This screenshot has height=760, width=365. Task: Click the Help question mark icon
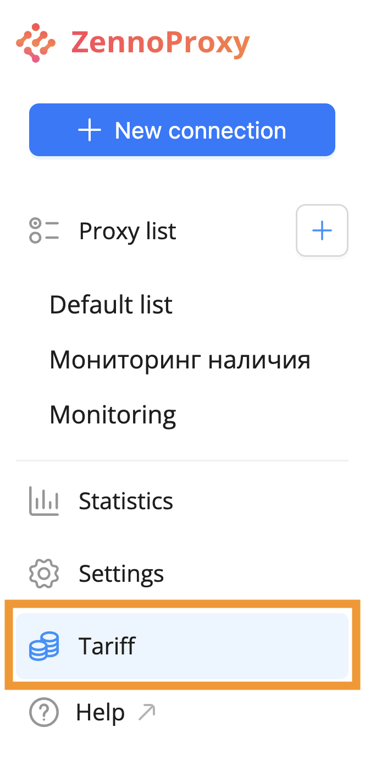coord(44,713)
